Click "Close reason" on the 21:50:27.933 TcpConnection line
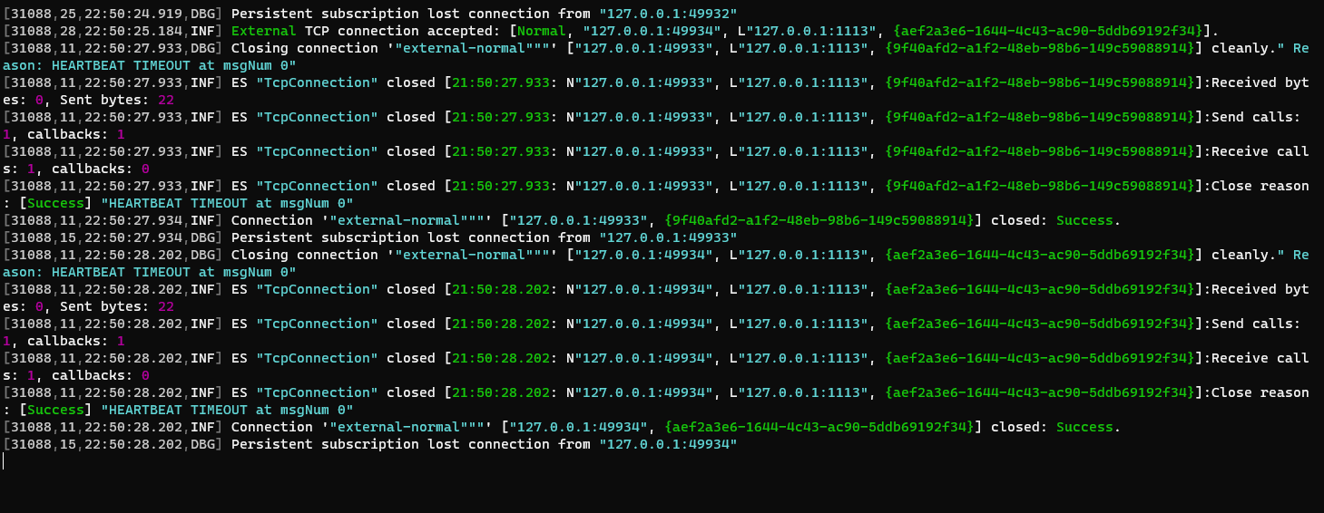Viewport: 1324px width, 513px height. click(1260, 186)
